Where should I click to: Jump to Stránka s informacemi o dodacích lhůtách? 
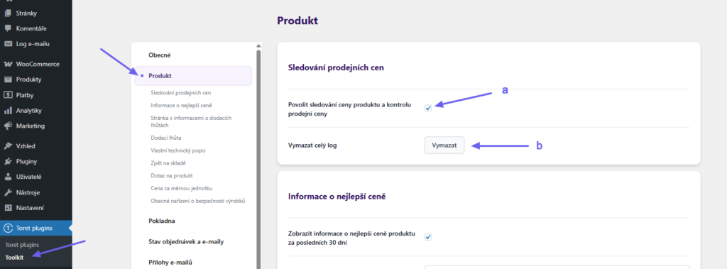pos(191,121)
